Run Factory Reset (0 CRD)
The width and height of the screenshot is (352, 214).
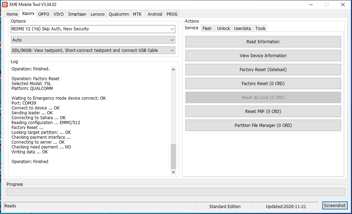tap(263, 83)
